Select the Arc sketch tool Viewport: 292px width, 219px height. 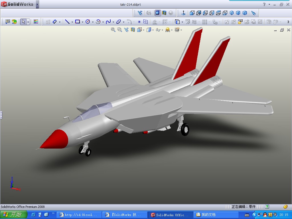point(98,22)
